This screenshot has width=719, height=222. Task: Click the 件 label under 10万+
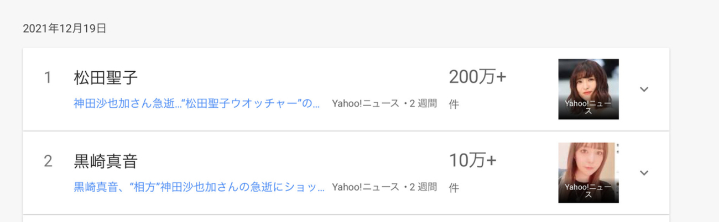pyautogui.click(x=454, y=187)
